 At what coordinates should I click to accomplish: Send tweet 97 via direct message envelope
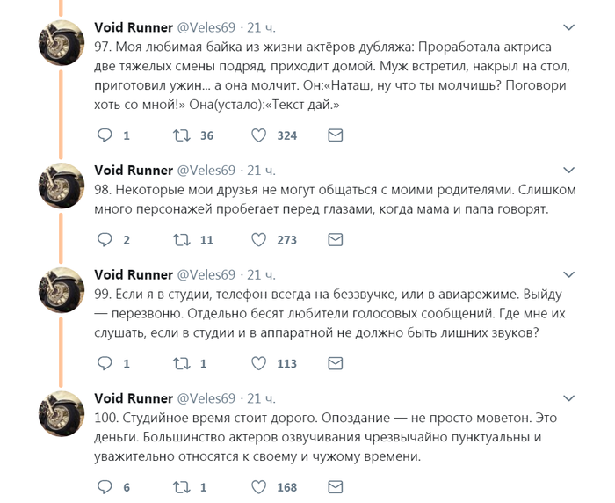pos(335,135)
